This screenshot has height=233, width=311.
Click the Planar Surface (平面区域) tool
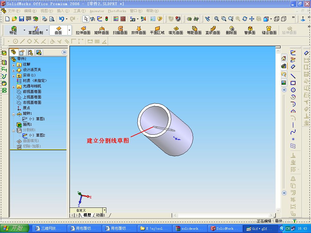157,30
